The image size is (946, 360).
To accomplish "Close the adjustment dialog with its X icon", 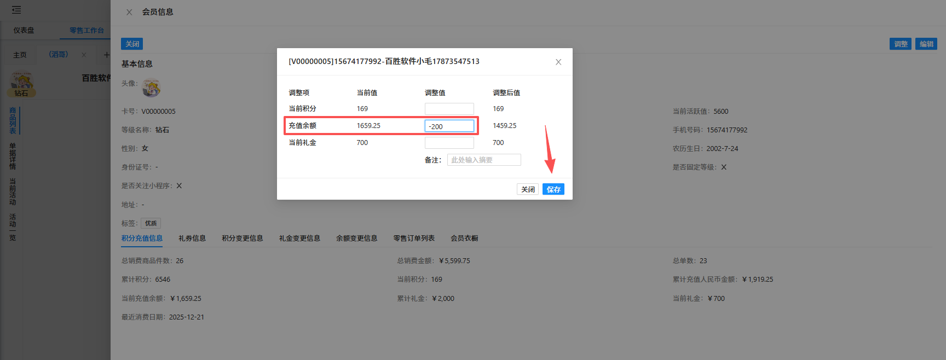I will pos(558,62).
